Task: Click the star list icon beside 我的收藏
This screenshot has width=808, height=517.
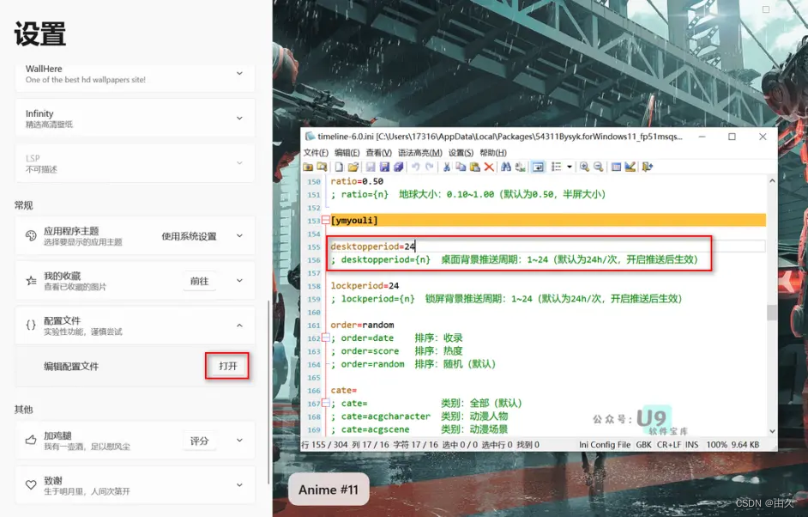Action: tap(31, 281)
